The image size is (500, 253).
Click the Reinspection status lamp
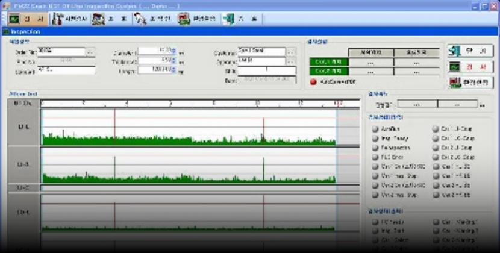[375, 148]
